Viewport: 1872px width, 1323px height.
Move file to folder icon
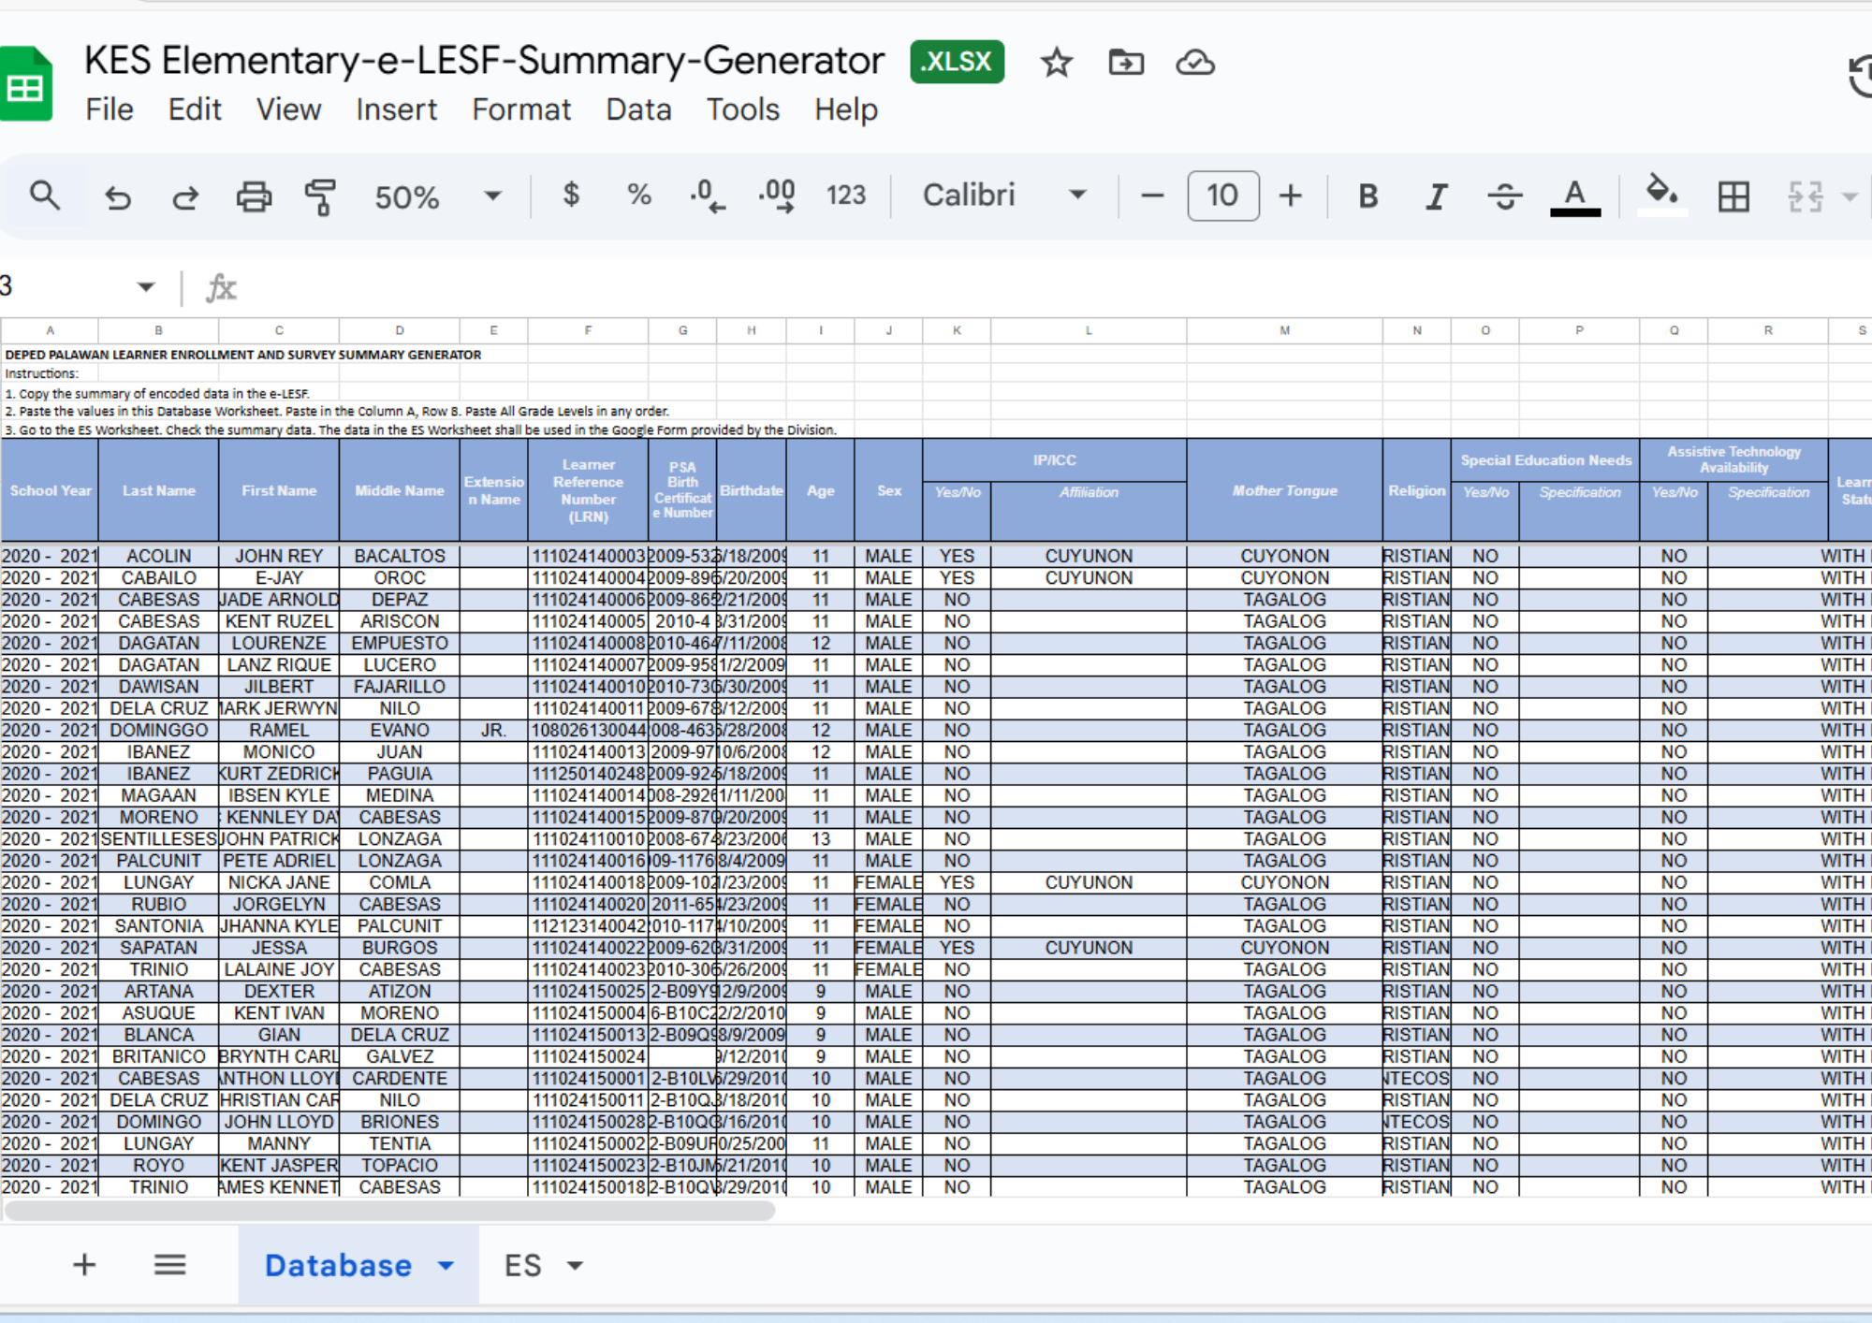1125,63
